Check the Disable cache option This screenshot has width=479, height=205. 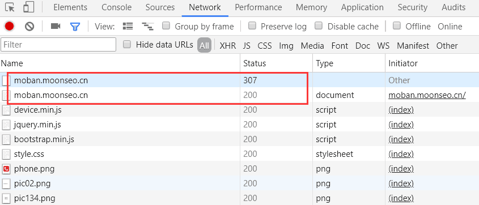tap(319, 25)
